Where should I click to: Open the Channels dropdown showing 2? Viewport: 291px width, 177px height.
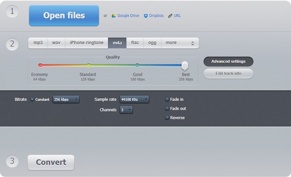[126, 110]
